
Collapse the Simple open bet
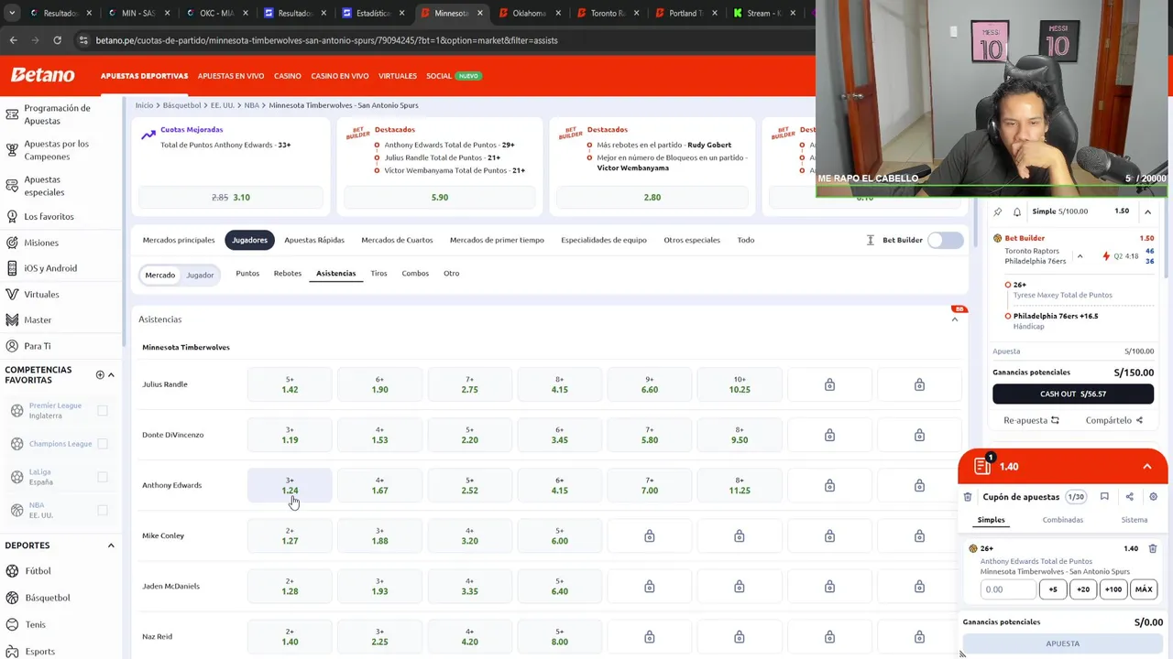(x=1147, y=211)
